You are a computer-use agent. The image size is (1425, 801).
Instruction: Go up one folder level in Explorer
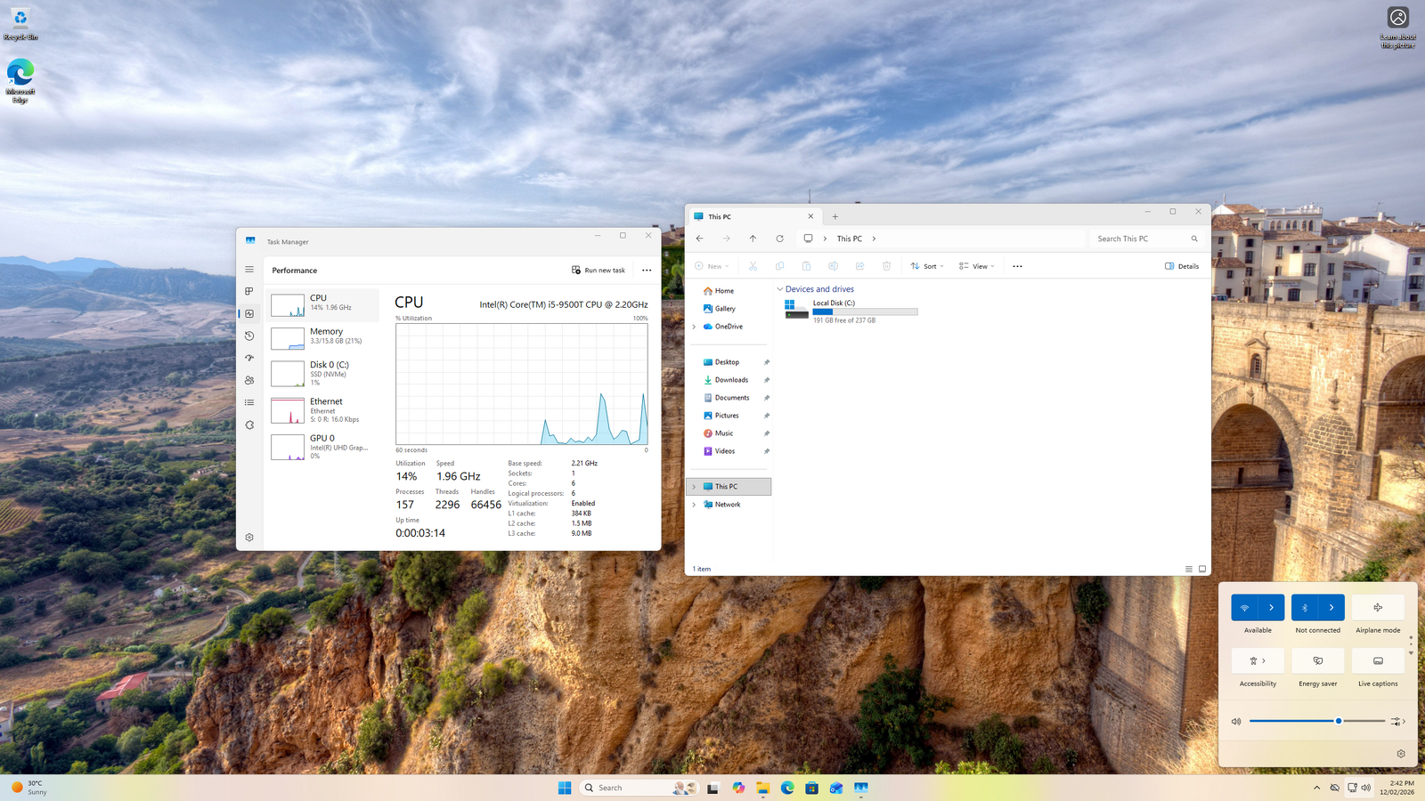point(753,239)
